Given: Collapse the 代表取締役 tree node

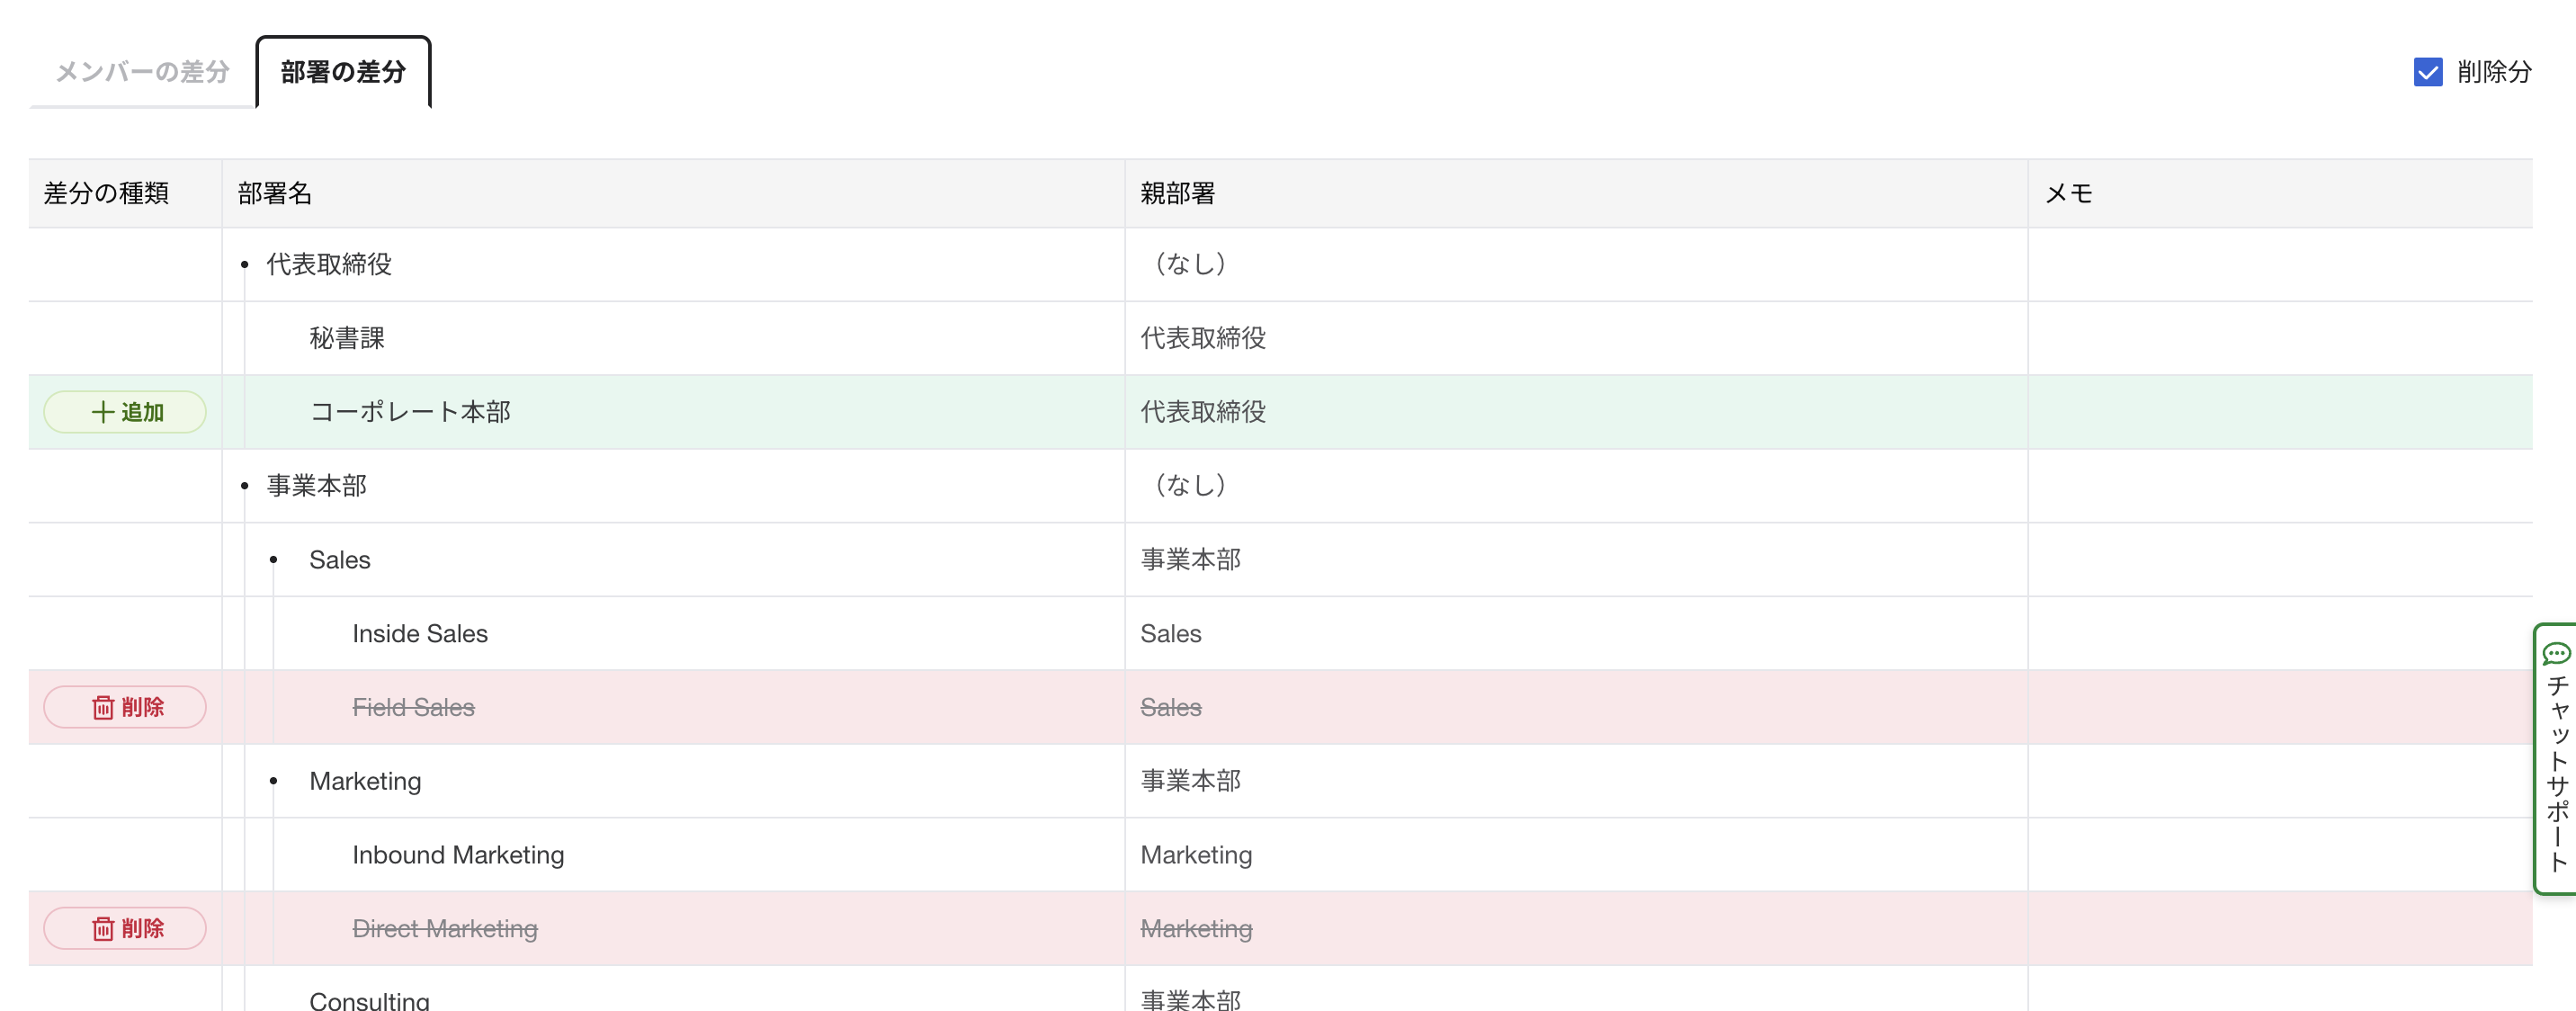Looking at the screenshot, I should (x=245, y=265).
